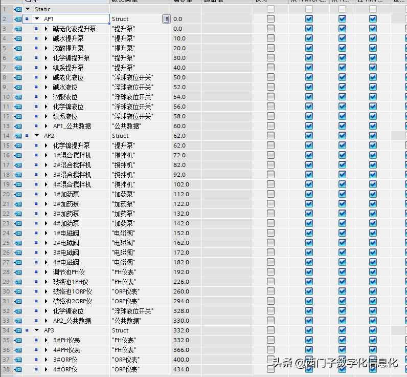This screenshot has height=377, width=407.
Task: Click the tag icon on row 28
Action: [18, 272]
